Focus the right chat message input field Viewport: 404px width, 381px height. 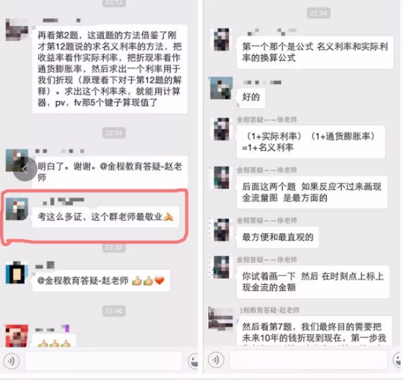pyautogui.click(x=308, y=360)
